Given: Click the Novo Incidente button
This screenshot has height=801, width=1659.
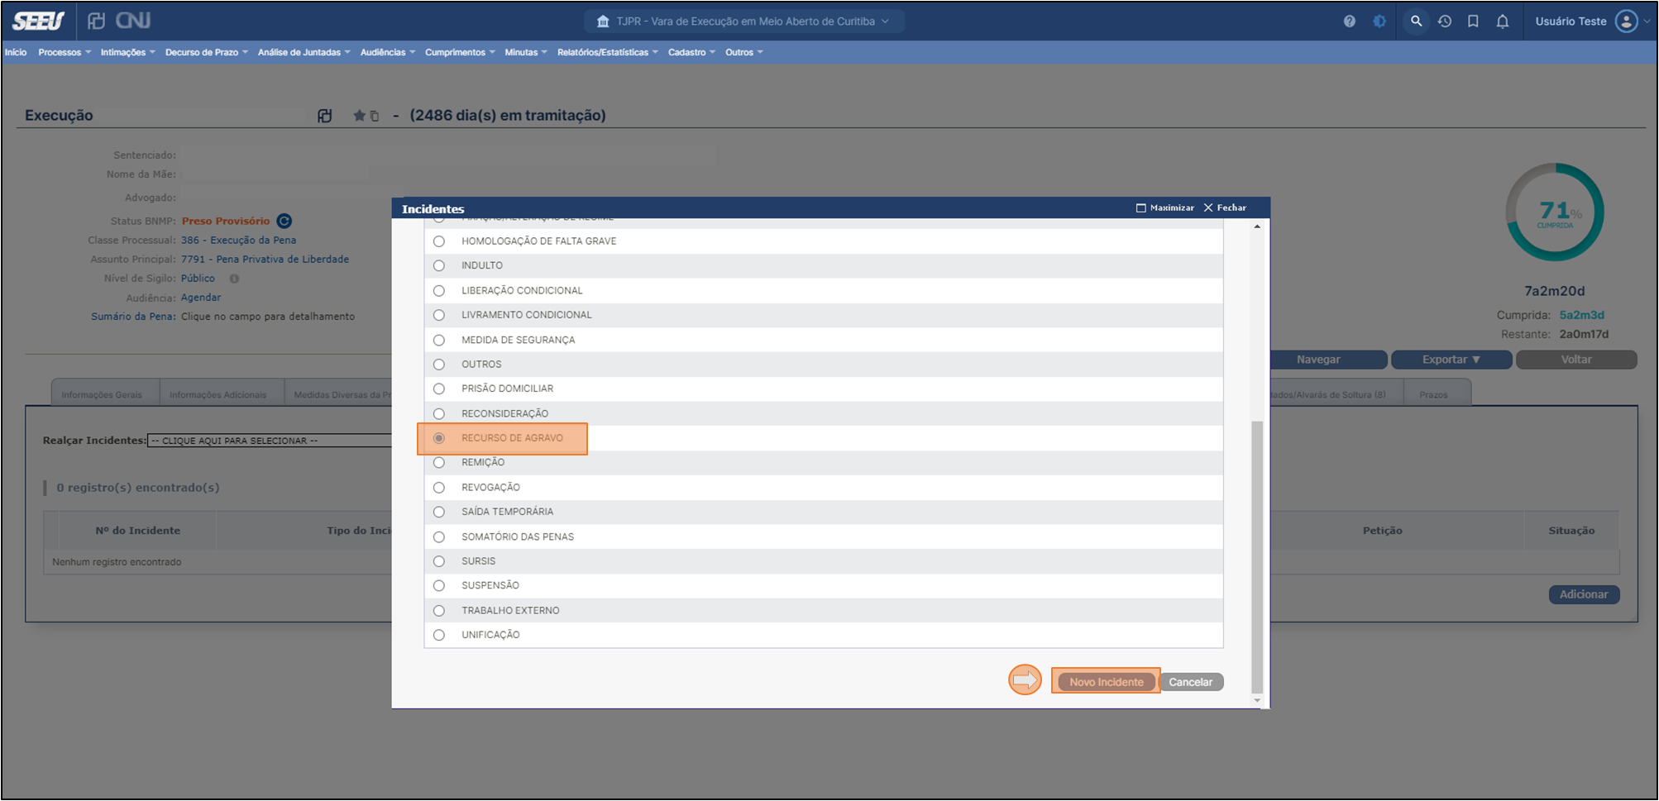Looking at the screenshot, I should pyautogui.click(x=1107, y=682).
